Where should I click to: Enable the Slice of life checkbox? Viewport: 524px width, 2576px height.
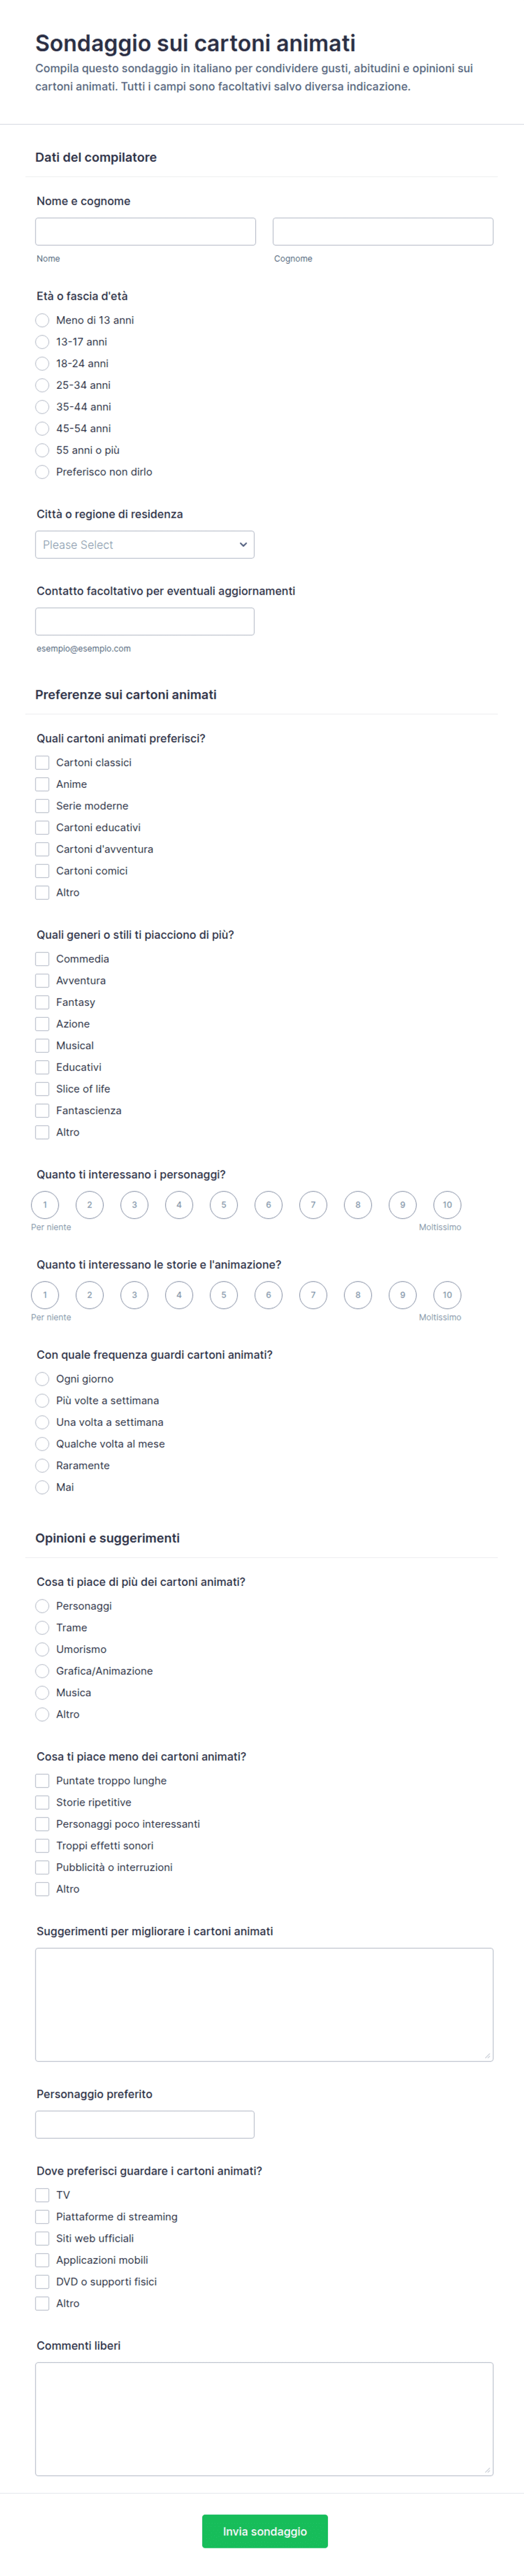tap(42, 1090)
